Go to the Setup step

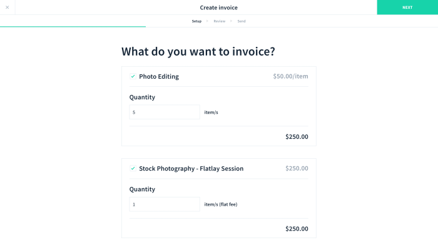click(196, 21)
